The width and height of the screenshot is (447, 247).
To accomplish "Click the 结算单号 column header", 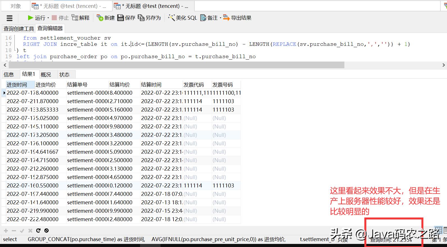I will [x=88, y=85].
